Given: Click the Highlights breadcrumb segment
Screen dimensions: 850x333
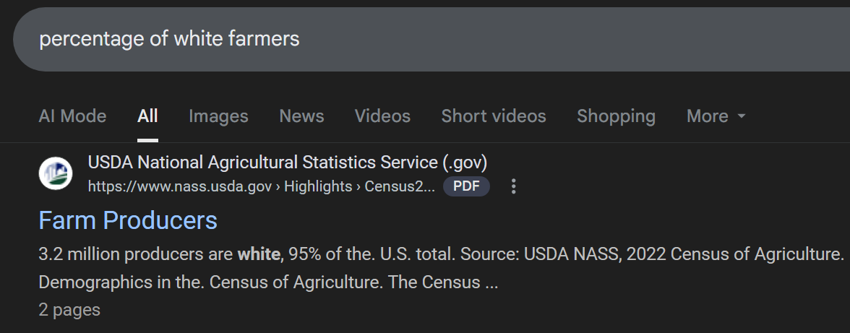Looking at the screenshot, I should point(318,186).
